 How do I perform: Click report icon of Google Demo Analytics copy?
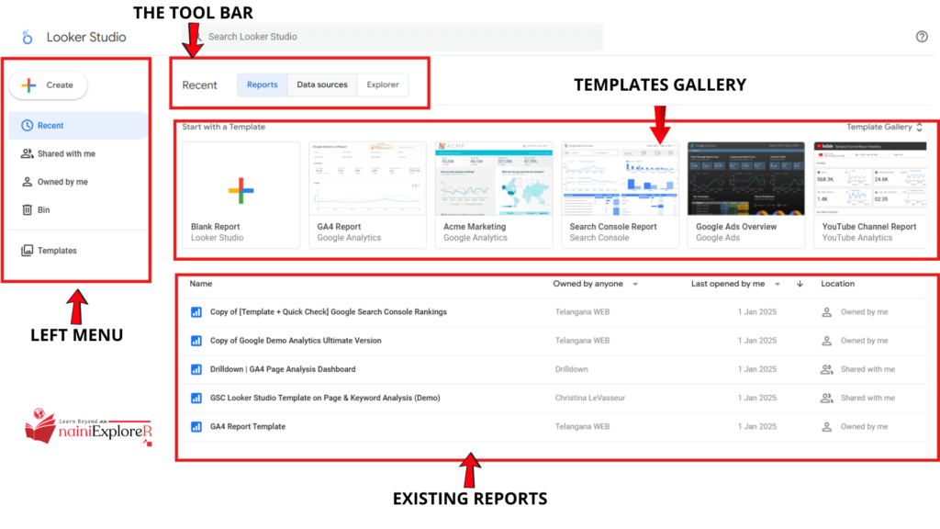click(x=196, y=341)
